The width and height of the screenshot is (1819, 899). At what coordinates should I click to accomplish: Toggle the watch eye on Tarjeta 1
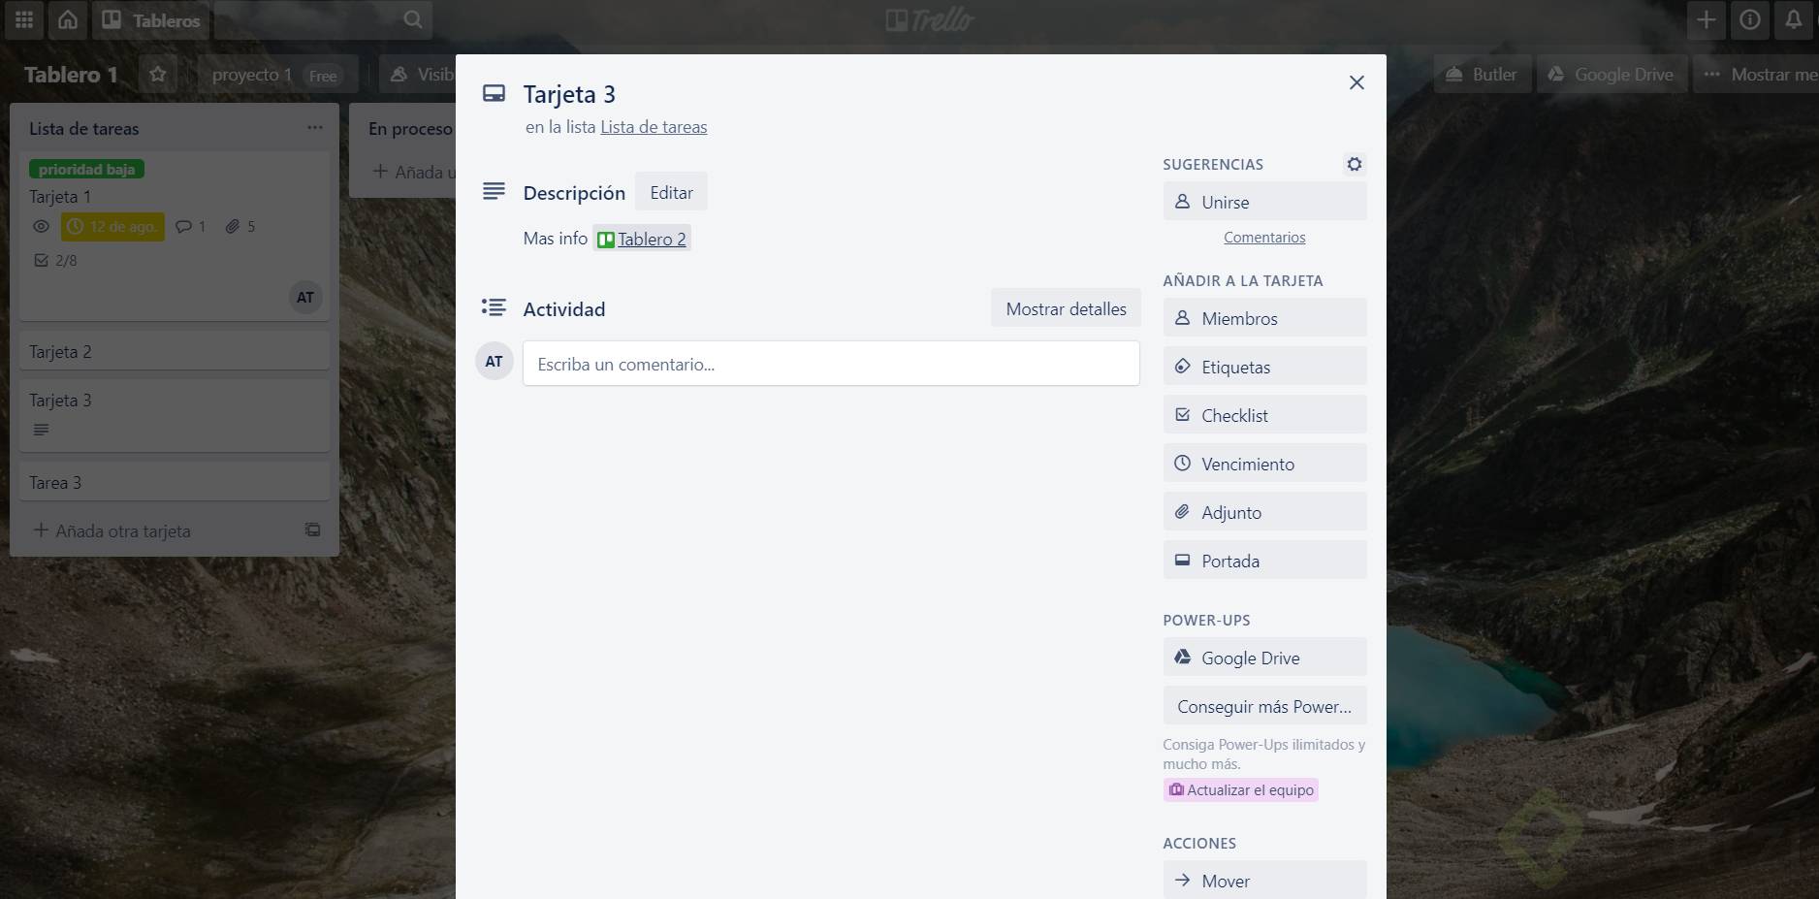coord(41,227)
